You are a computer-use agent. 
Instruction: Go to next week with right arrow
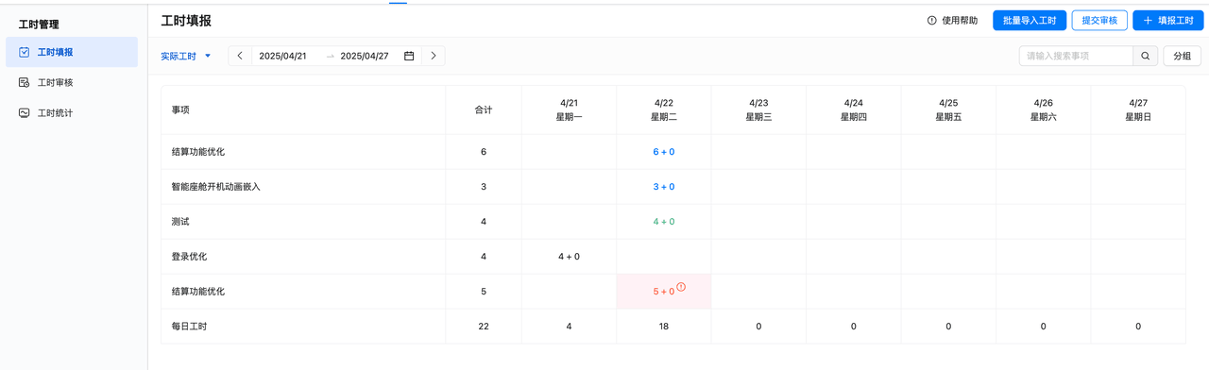[x=434, y=57]
